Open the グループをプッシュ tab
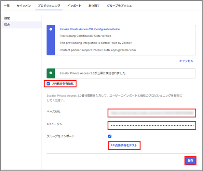Image resolution: width=203 pixels, height=171 pixels. point(119,6)
